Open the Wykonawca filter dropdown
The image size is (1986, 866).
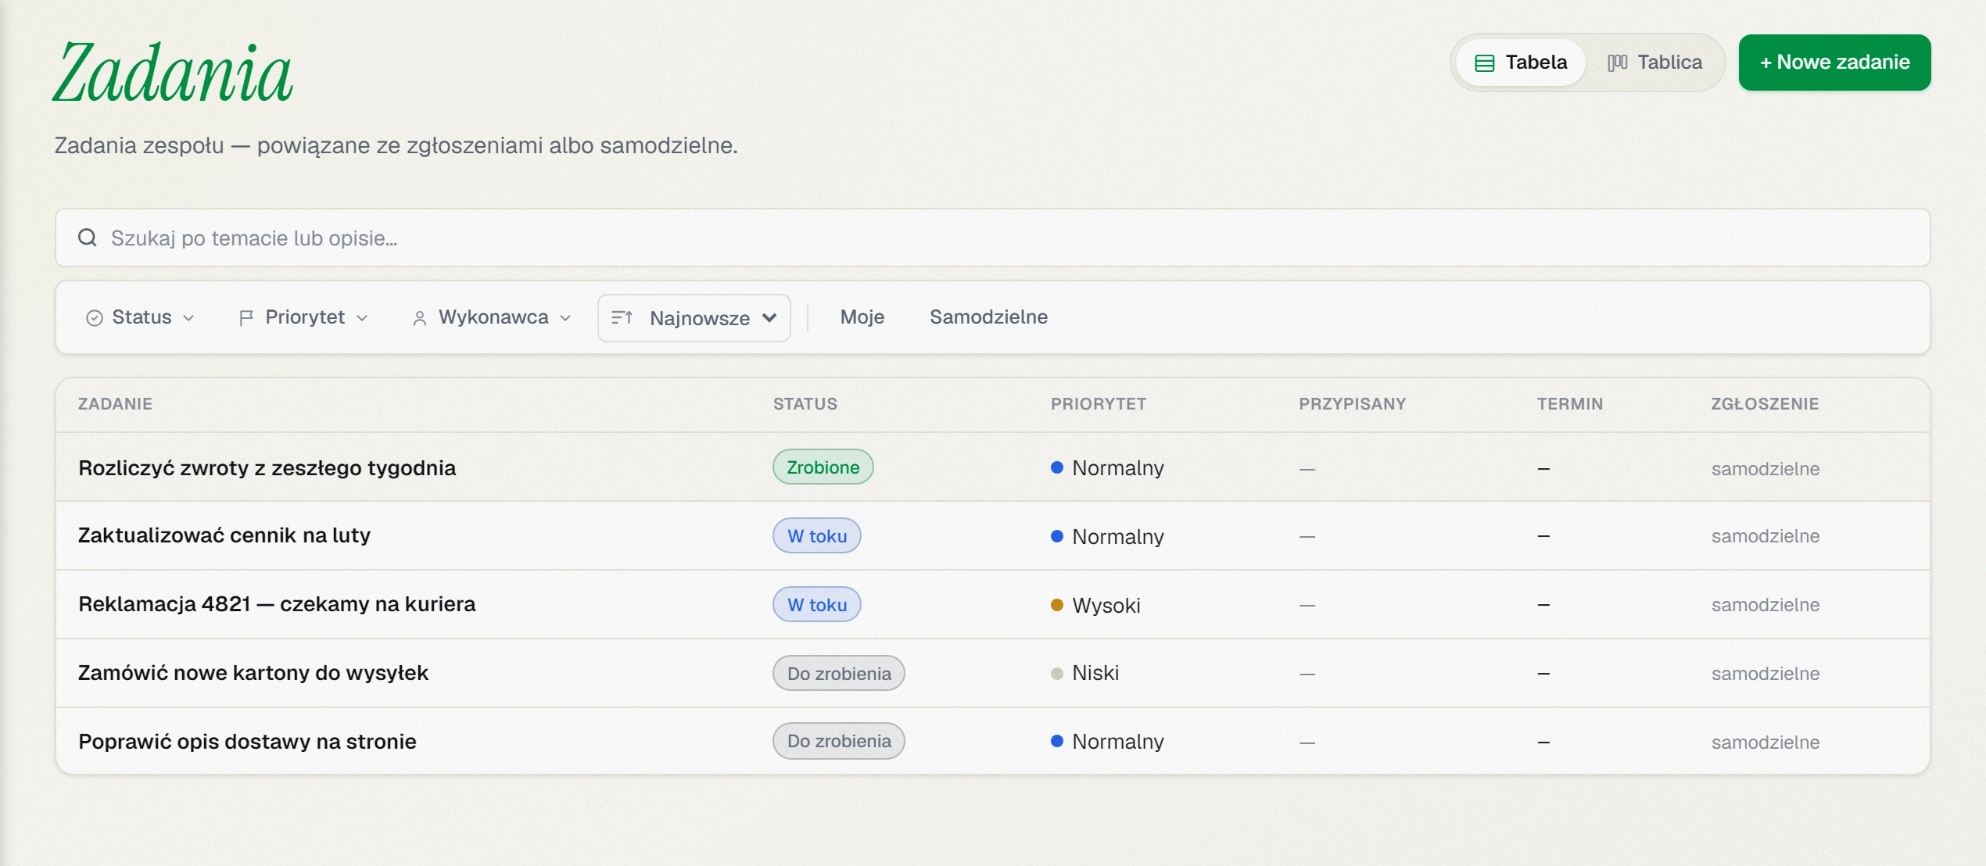point(492,317)
